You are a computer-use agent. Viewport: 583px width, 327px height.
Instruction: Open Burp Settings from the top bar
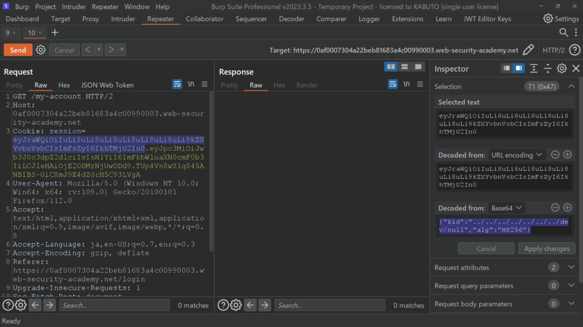561,18
